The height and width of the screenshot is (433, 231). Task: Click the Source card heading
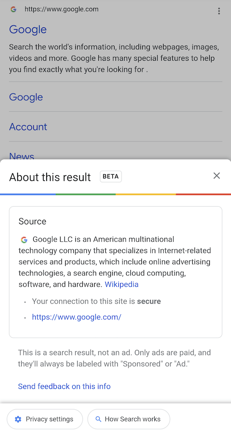point(32,221)
